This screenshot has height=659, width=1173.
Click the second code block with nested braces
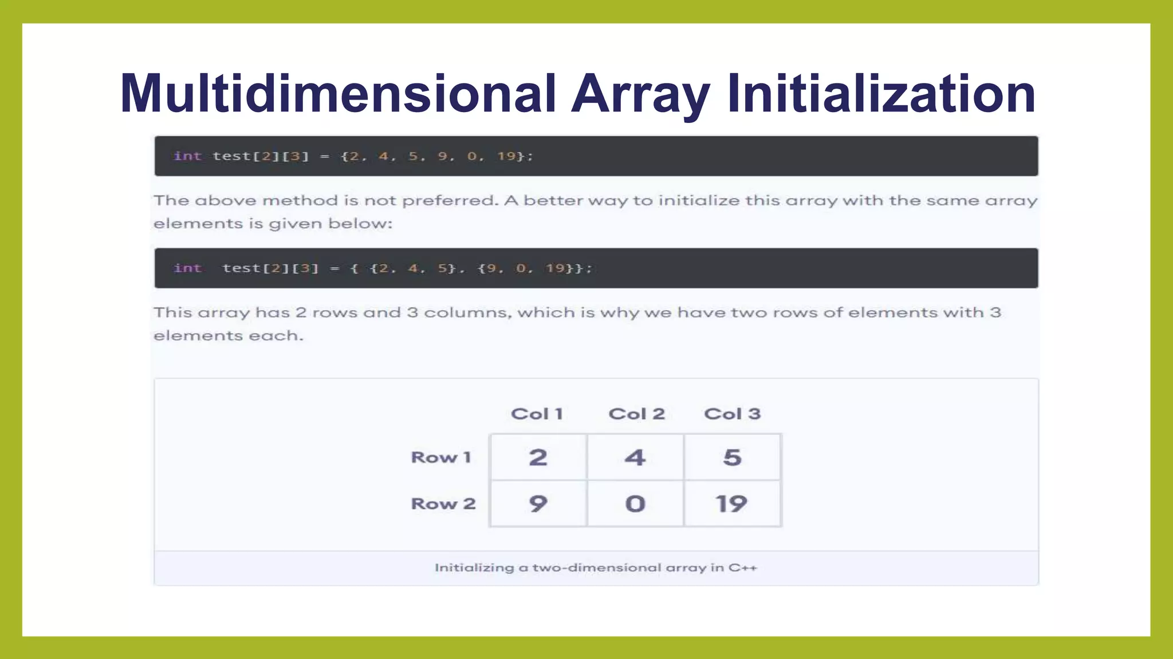pos(596,268)
